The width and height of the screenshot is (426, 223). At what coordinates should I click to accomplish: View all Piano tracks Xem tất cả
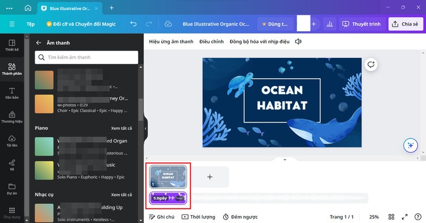(x=121, y=128)
